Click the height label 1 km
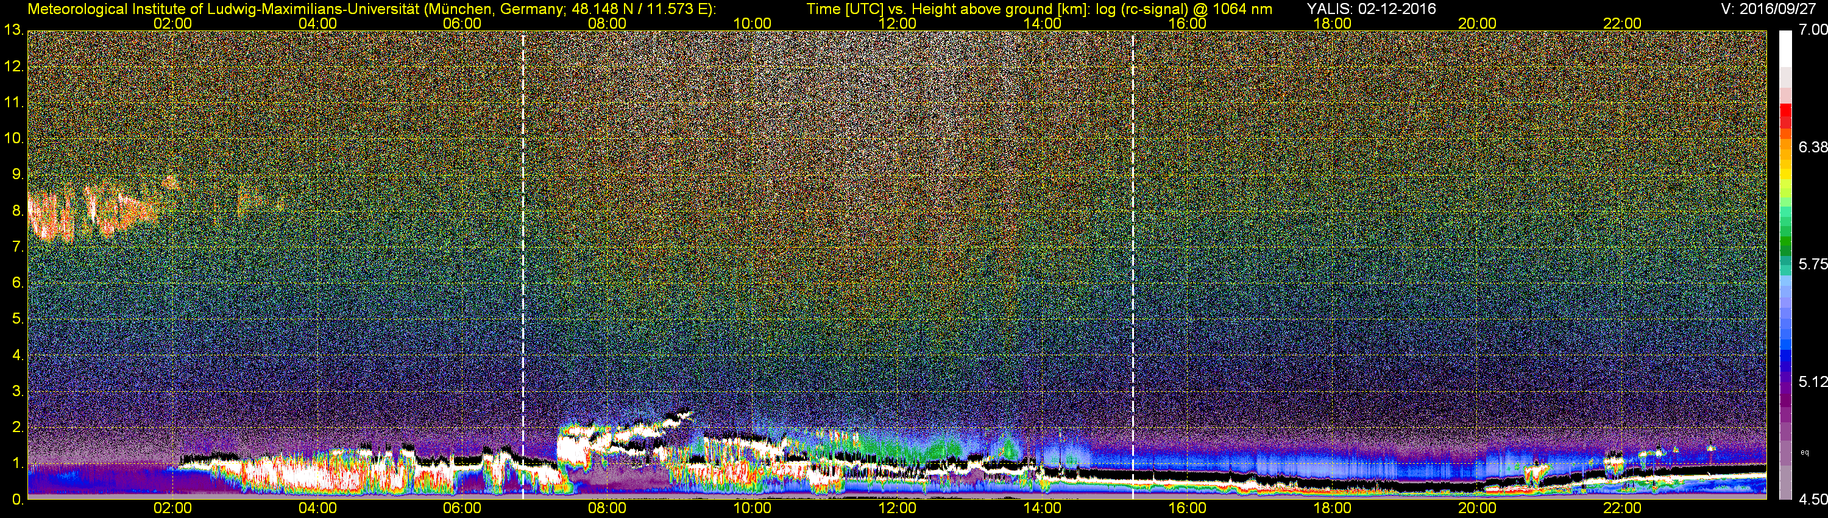Screen dimensions: 1828x518 click(x=18, y=463)
